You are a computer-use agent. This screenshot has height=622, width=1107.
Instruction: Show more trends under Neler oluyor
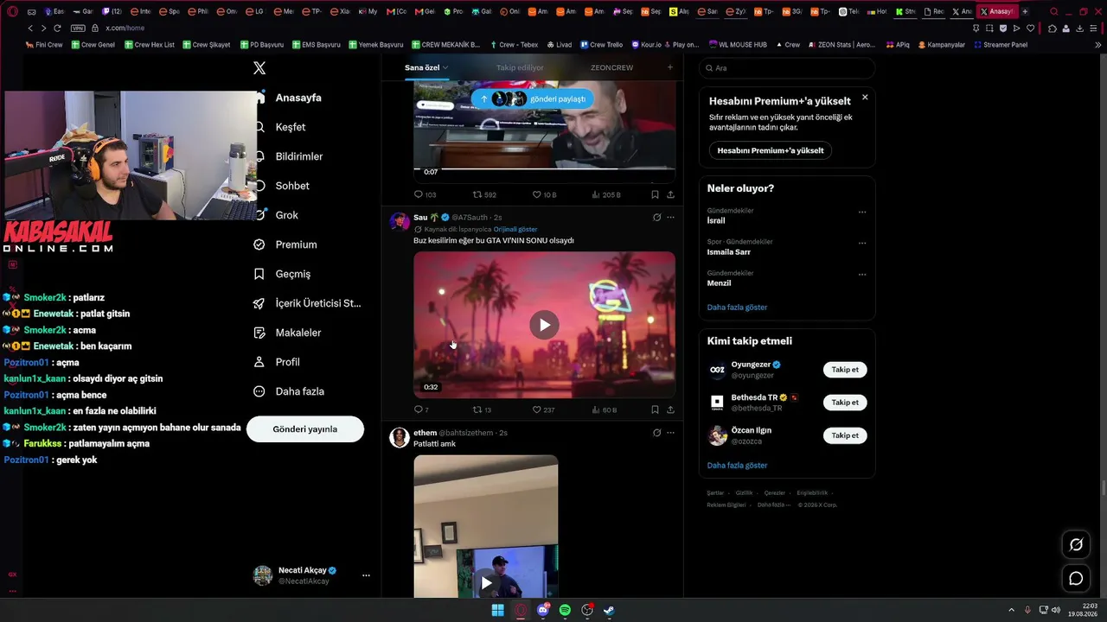click(x=737, y=307)
